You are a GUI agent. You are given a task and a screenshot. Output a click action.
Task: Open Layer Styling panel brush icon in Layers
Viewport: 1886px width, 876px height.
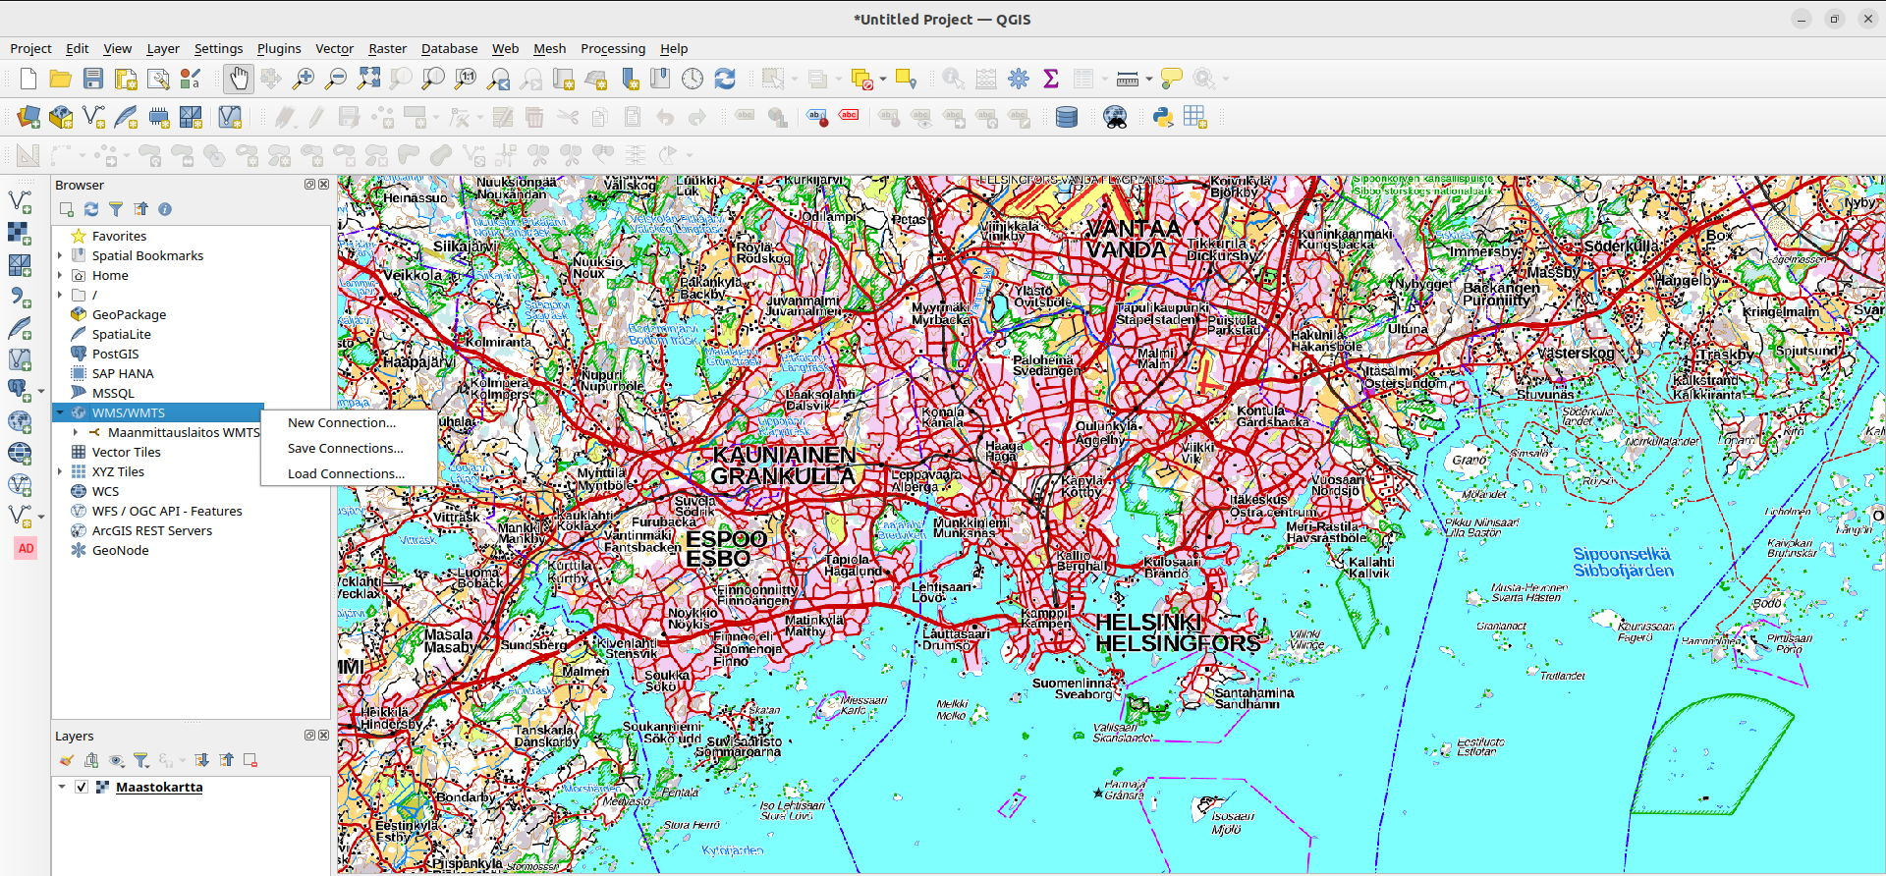tap(67, 760)
